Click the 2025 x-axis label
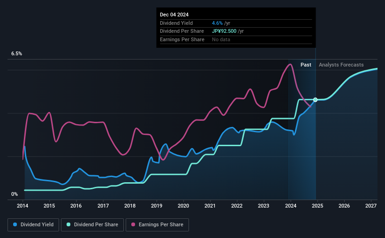The height and width of the screenshot is (238, 385). point(317,206)
